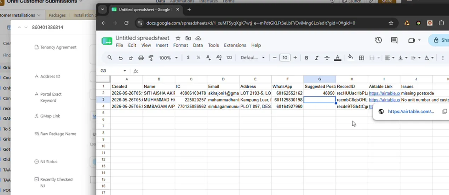This screenshot has height=195, width=449.
Task: Open the Name Box dropdown showing G3
Action: coord(125,71)
